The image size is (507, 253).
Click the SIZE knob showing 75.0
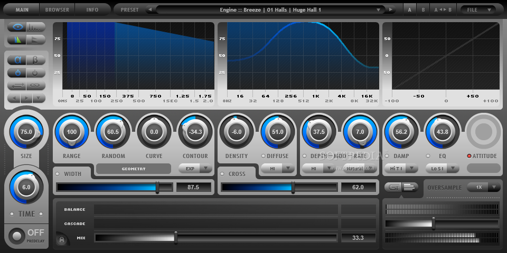click(26, 132)
